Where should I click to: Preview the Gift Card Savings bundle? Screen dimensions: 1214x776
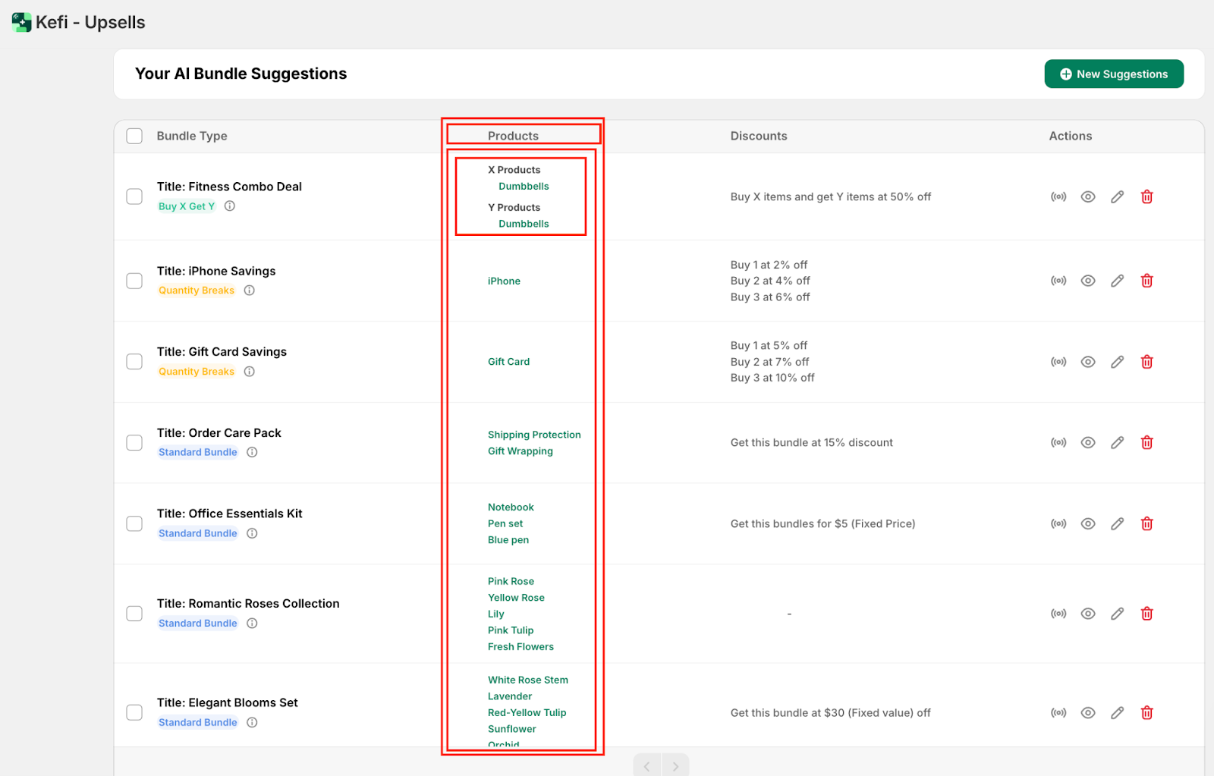tap(1087, 362)
